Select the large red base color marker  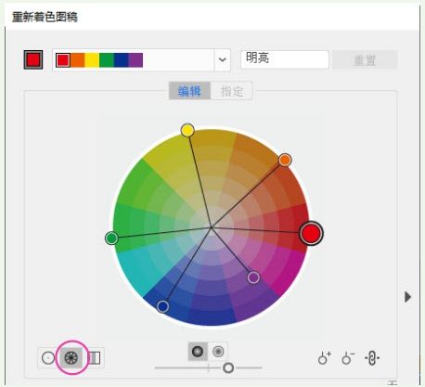click(311, 233)
